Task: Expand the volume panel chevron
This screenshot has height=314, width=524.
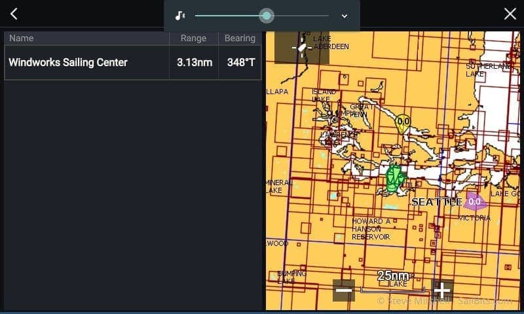Action: (345, 16)
